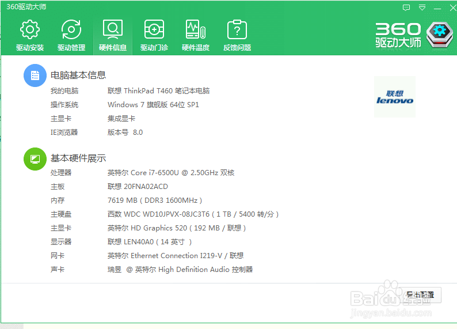Viewport: 457px width, 329px height.
Task: Click the 主板 label
Action: (x=58, y=187)
